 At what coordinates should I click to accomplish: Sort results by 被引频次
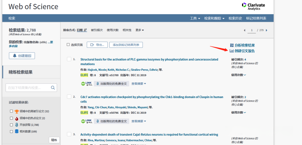[x=97, y=30]
